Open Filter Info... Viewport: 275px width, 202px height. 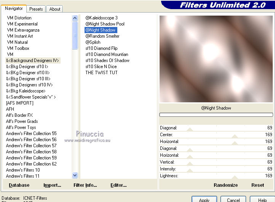click(x=85, y=185)
